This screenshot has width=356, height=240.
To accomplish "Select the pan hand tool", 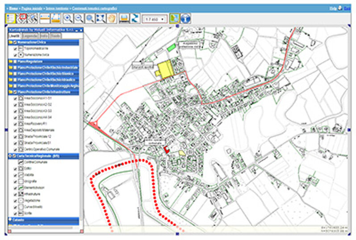I will pos(111,18).
